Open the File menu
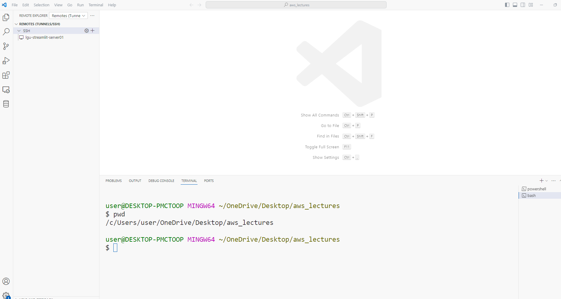The width and height of the screenshot is (561, 299). (15, 5)
